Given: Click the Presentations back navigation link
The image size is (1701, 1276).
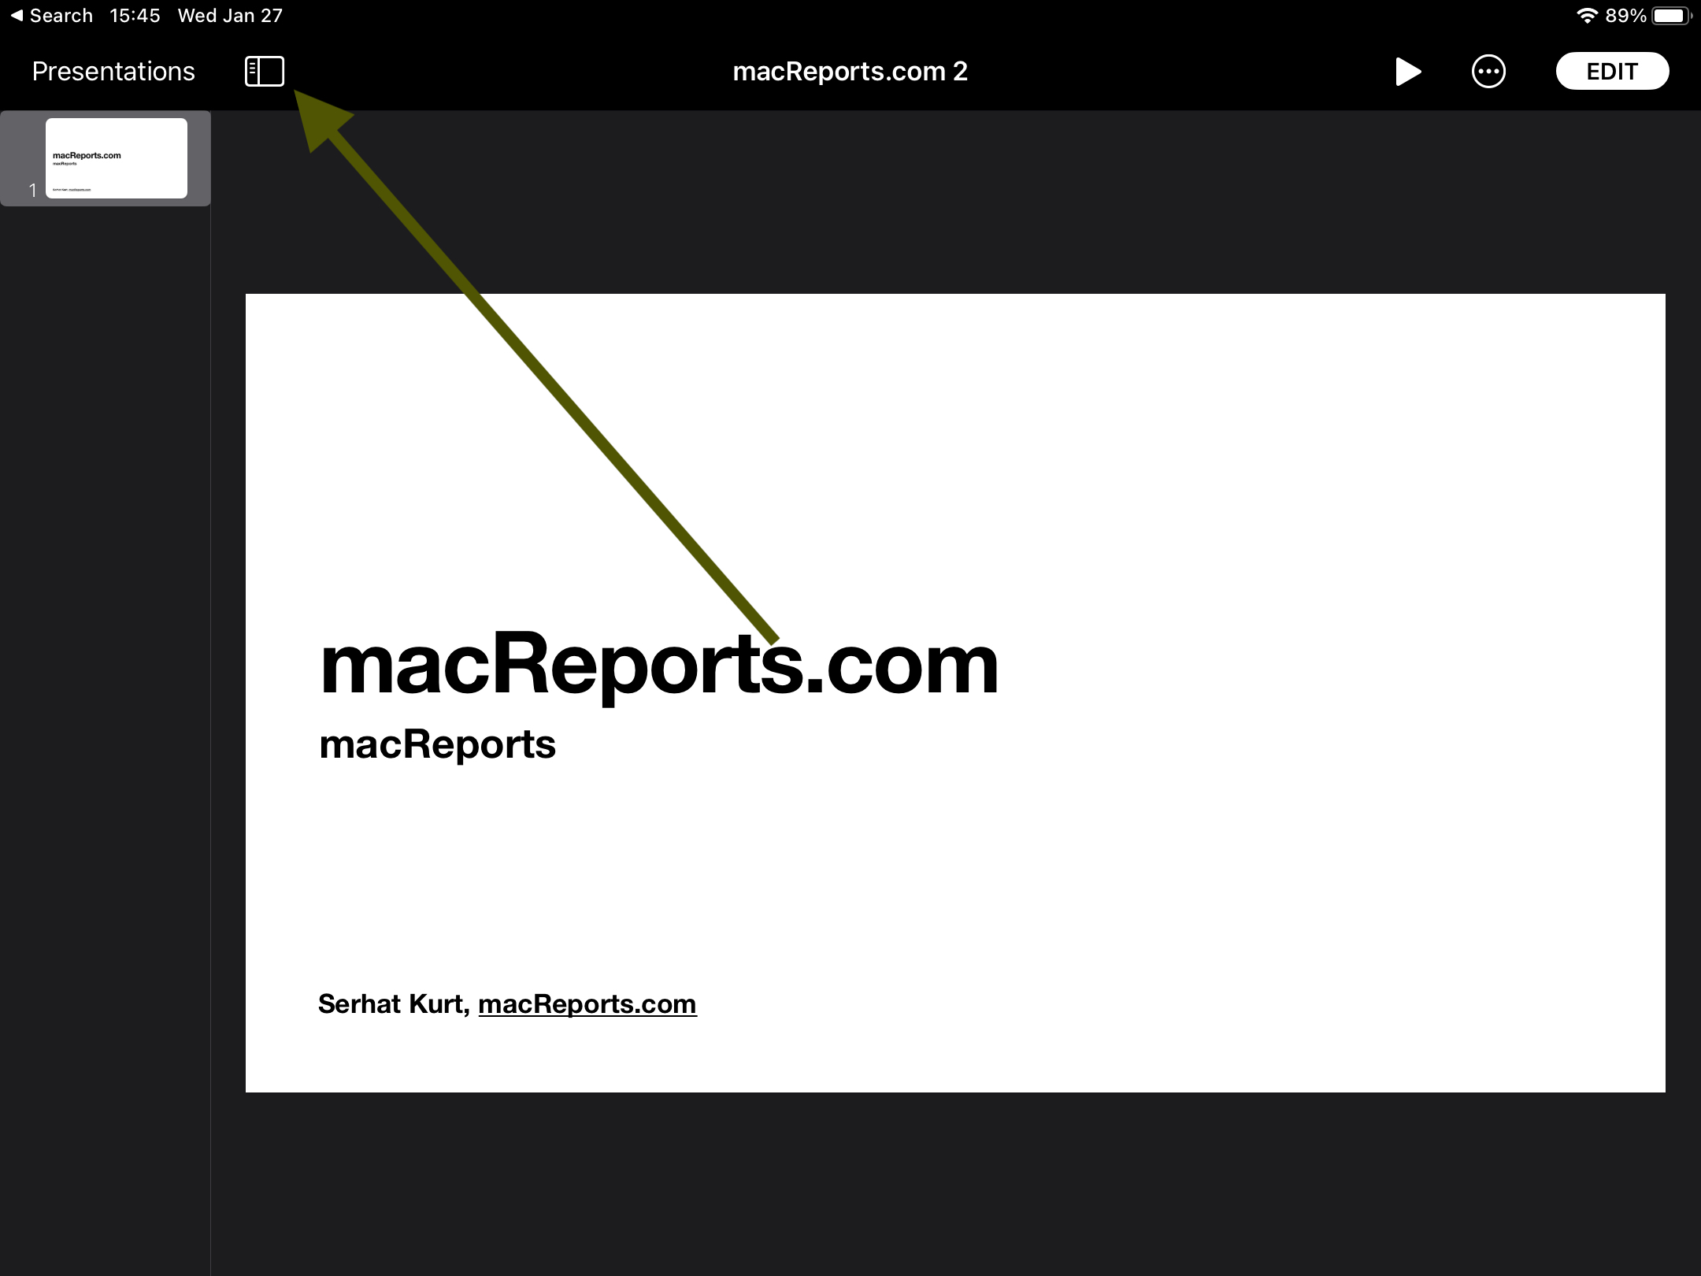Looking at the screenshot, I should point(113,71).
